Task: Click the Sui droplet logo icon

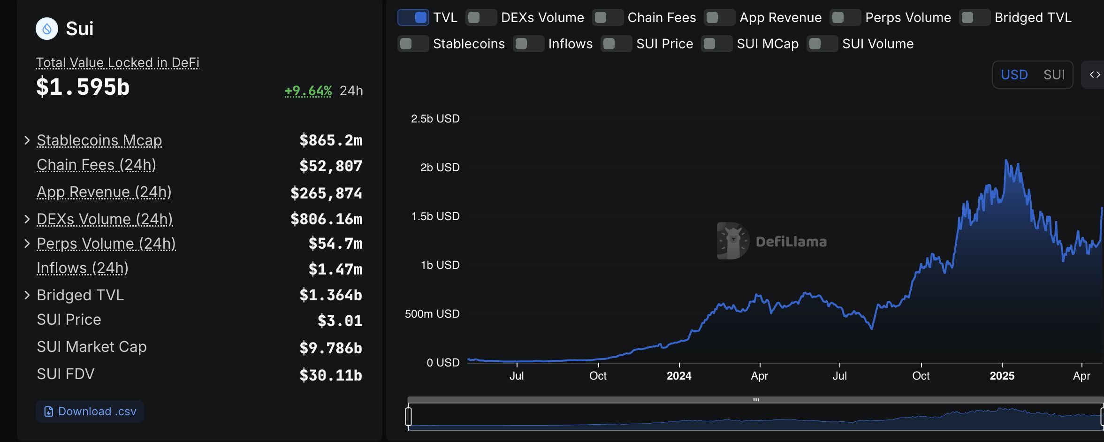Action: pyautogui.click(x=47, y=29)
